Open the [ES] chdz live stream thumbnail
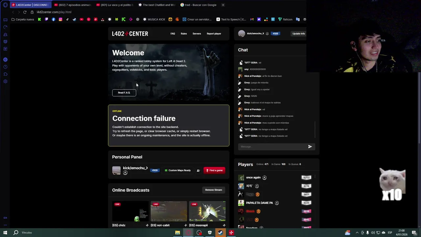The width and height of the screenshot is (421, 237). point(130,211)
